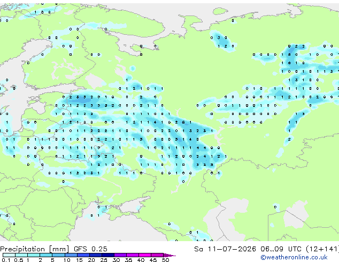Open the weatheronline.co.uk copyright link
This screenshot has height=262, width=339.
coord(294,257)
